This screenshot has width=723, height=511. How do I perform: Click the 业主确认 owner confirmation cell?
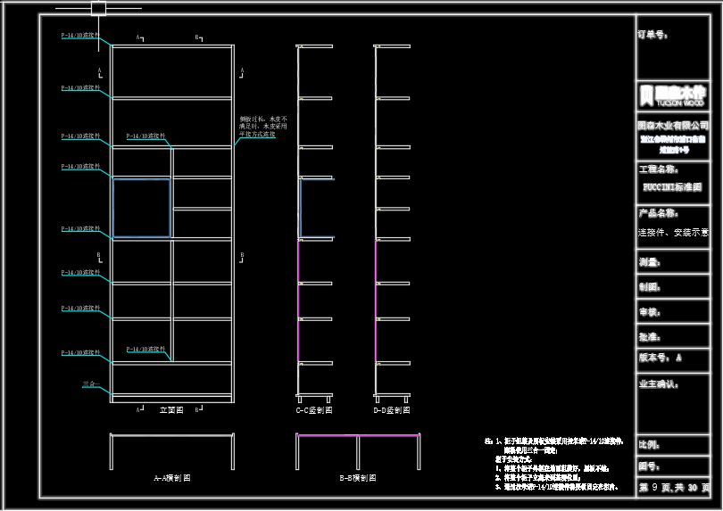pos(672,403)
